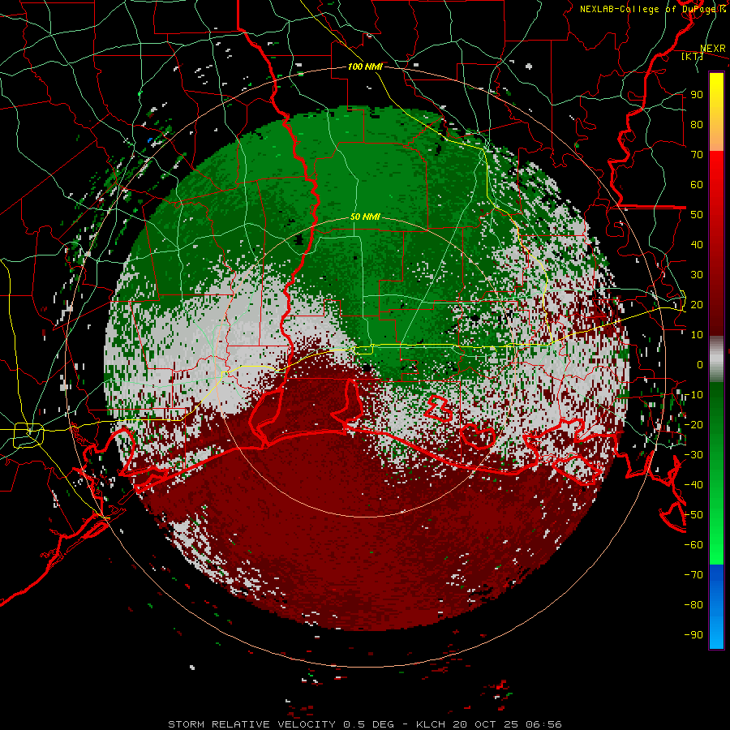Image resolution: width=730 pixels, height=730 pixels.
Task: Click the -60 value on the velocity scale
Action: point(693,545)
